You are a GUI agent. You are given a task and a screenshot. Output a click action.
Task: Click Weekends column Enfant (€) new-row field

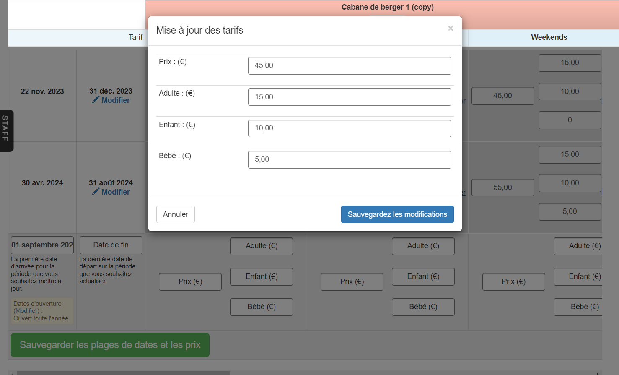[x=578, y=276]
